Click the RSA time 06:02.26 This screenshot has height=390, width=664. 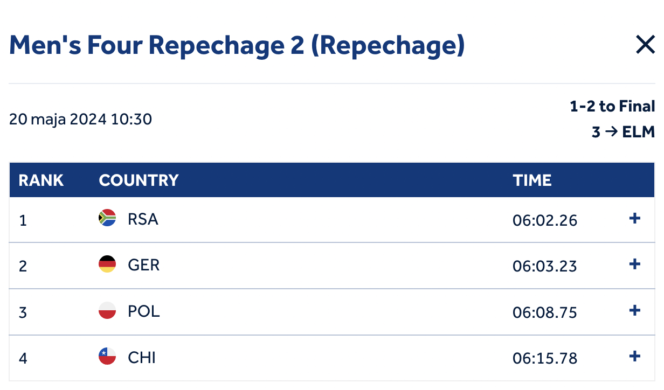point(544,220)
